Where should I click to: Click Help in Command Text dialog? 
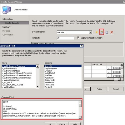tap(75, 124)
